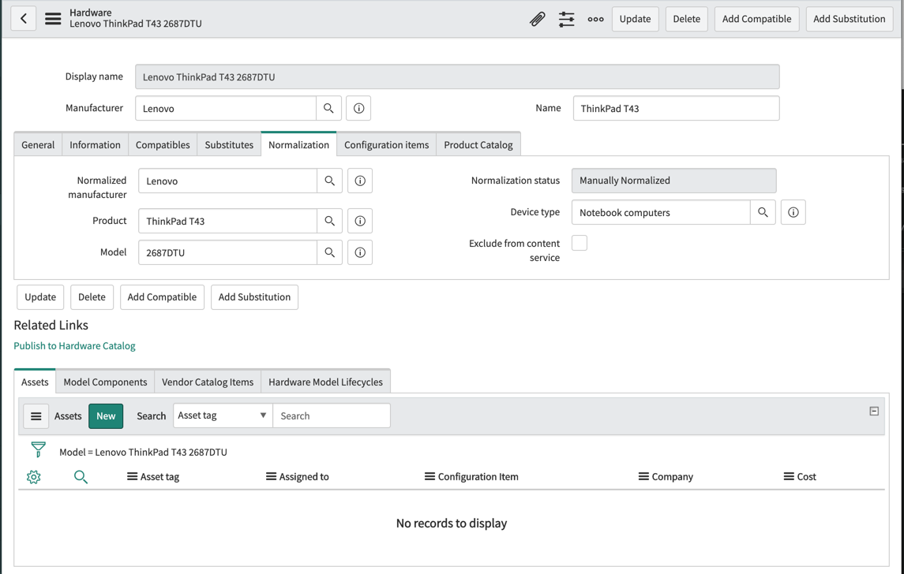Click Add Compatible in the header
The image size is (904, 574).
756,19
